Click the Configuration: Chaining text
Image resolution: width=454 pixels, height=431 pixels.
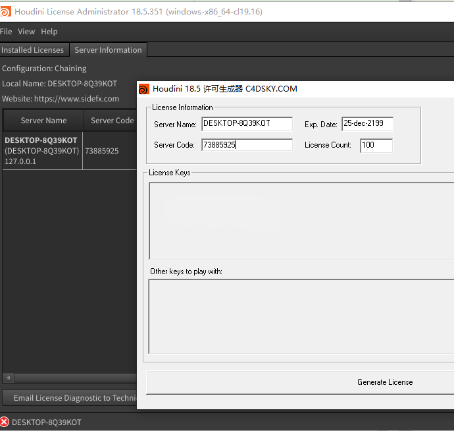pyautogui.click(x=44, y=69)
